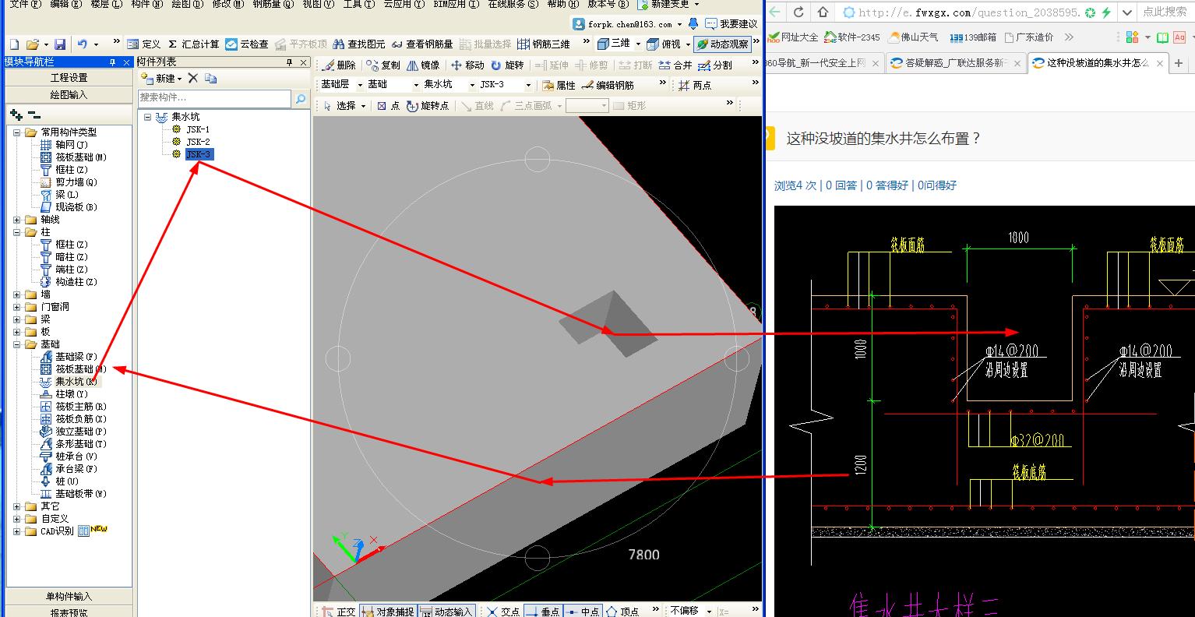Click the 搜索构件 search input field
Image resolution: width=1195 pixels, height=617 pixels.
pos(215,98)
